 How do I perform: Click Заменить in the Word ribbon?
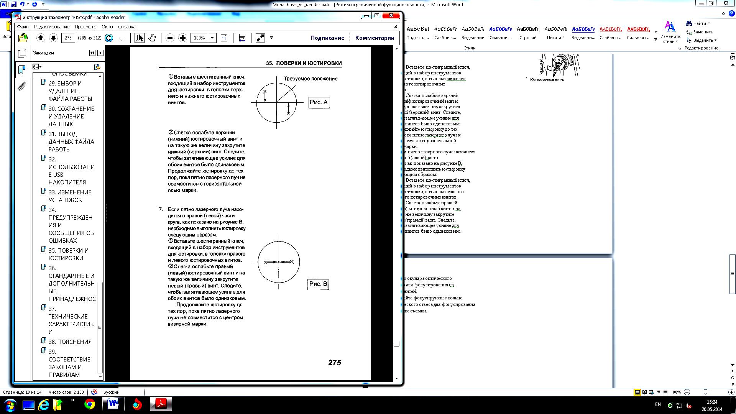[x=700, y=32]
